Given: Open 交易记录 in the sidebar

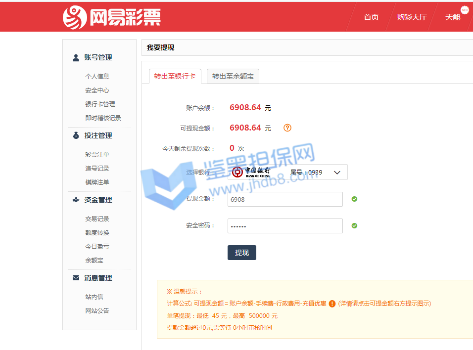Looking at the screenshot, I should click(97, 219).
